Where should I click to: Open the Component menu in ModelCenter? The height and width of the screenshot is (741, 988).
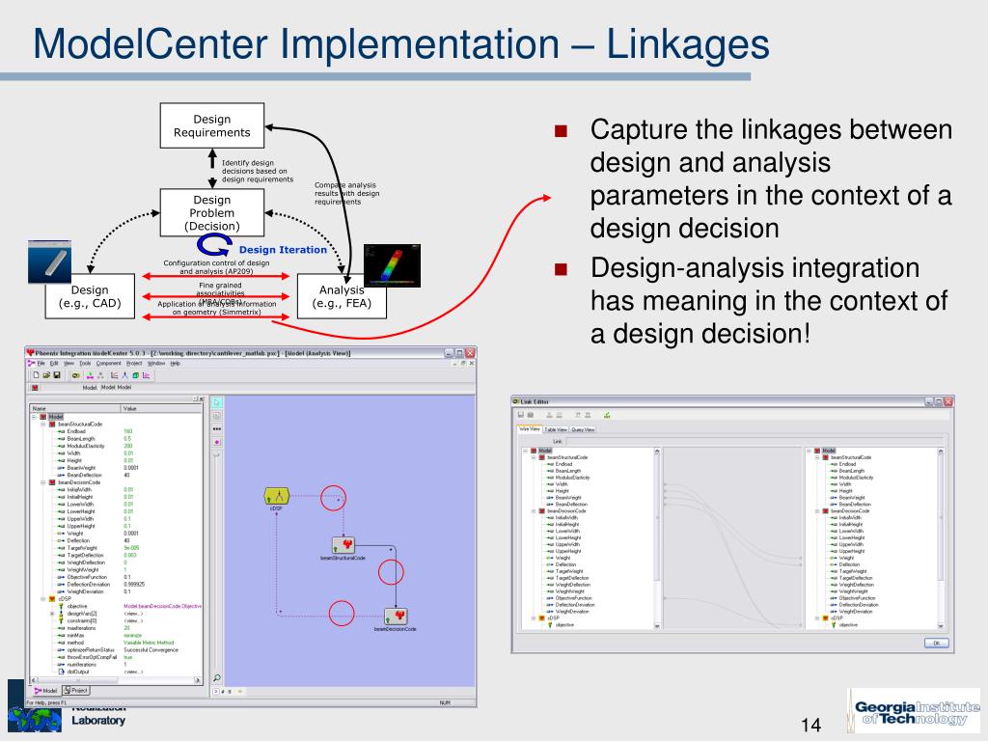click(x=108, y=363)
